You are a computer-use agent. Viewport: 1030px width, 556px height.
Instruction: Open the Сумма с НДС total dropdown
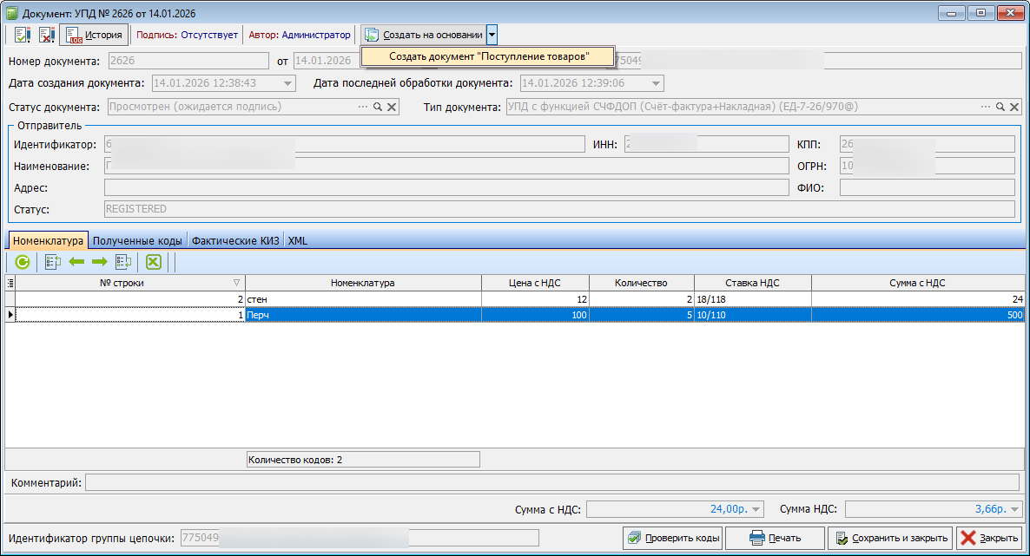756,509
